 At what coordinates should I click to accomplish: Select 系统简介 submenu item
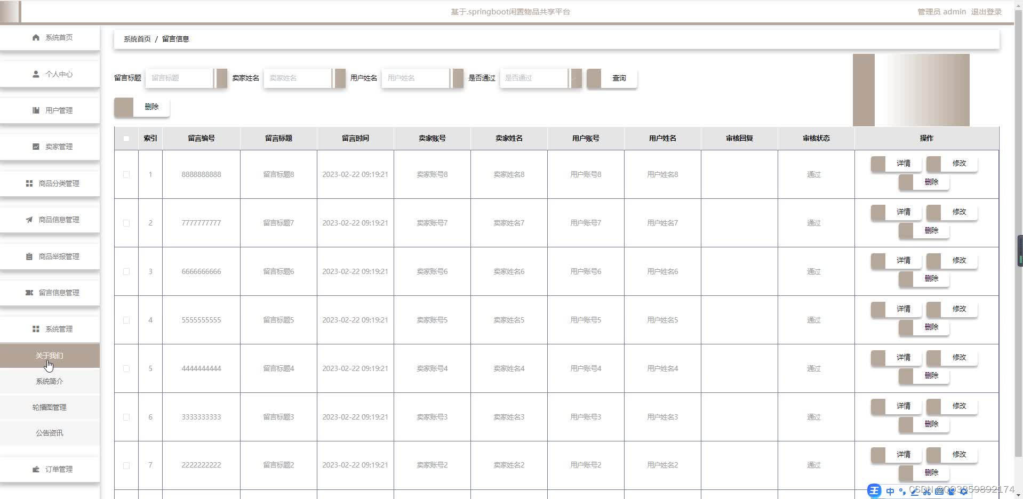point(50,381)
